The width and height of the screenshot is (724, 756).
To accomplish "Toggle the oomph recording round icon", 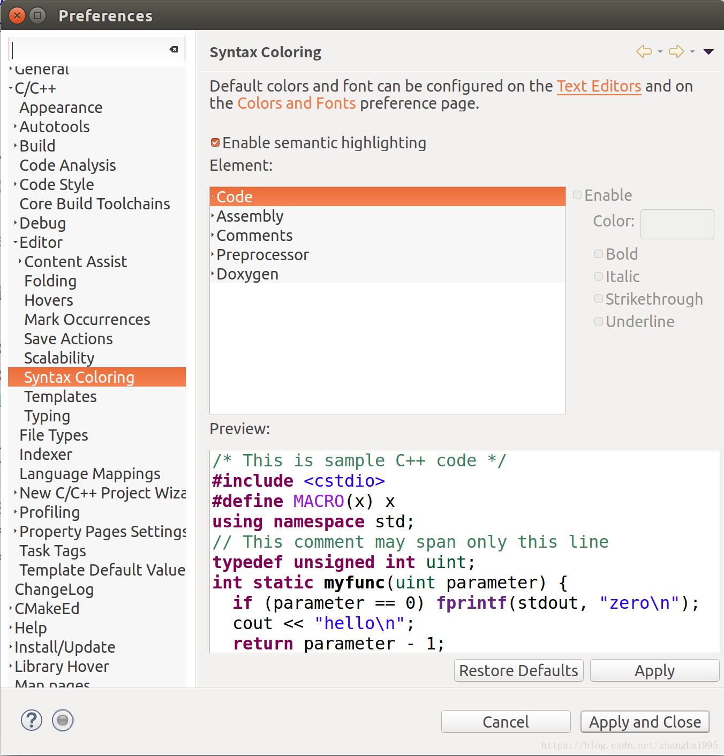I will [x=63, y=720].
